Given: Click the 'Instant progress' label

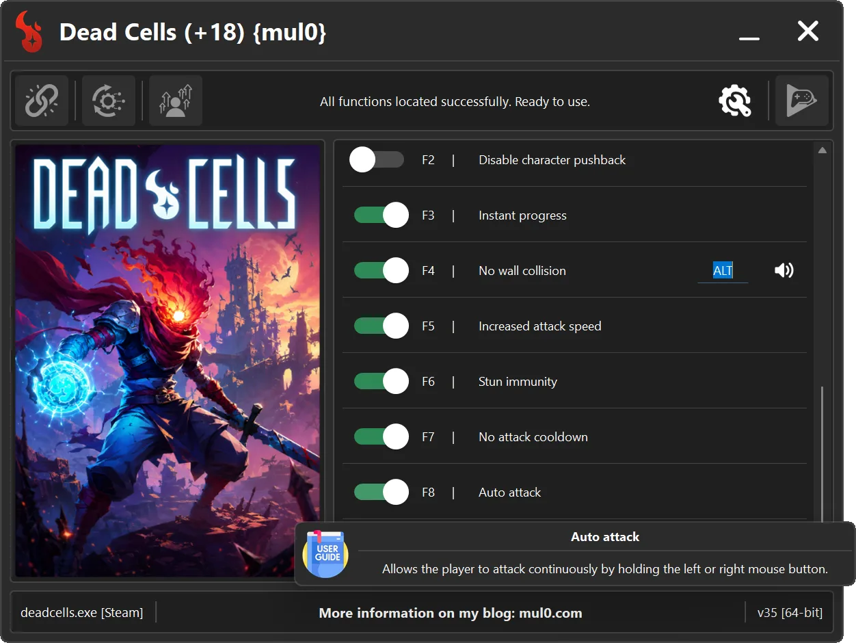Looking at the screenshot, I should pos(522,215).
